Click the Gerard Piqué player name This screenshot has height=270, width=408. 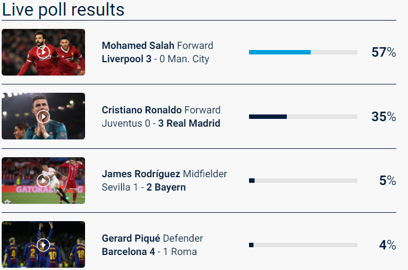click(131, 238)
